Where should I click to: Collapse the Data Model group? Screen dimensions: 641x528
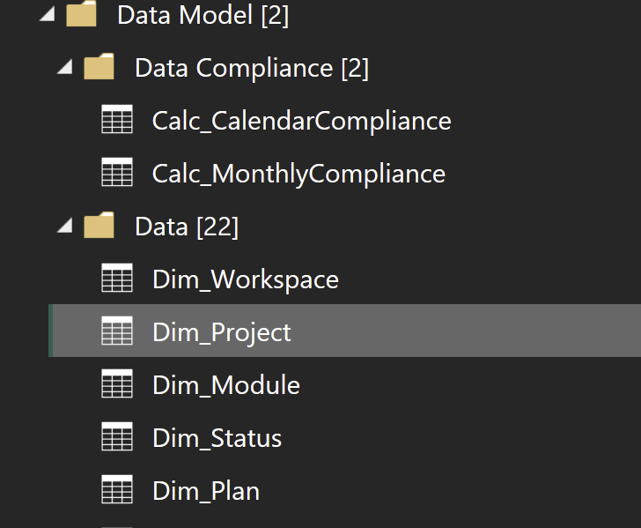47,15
